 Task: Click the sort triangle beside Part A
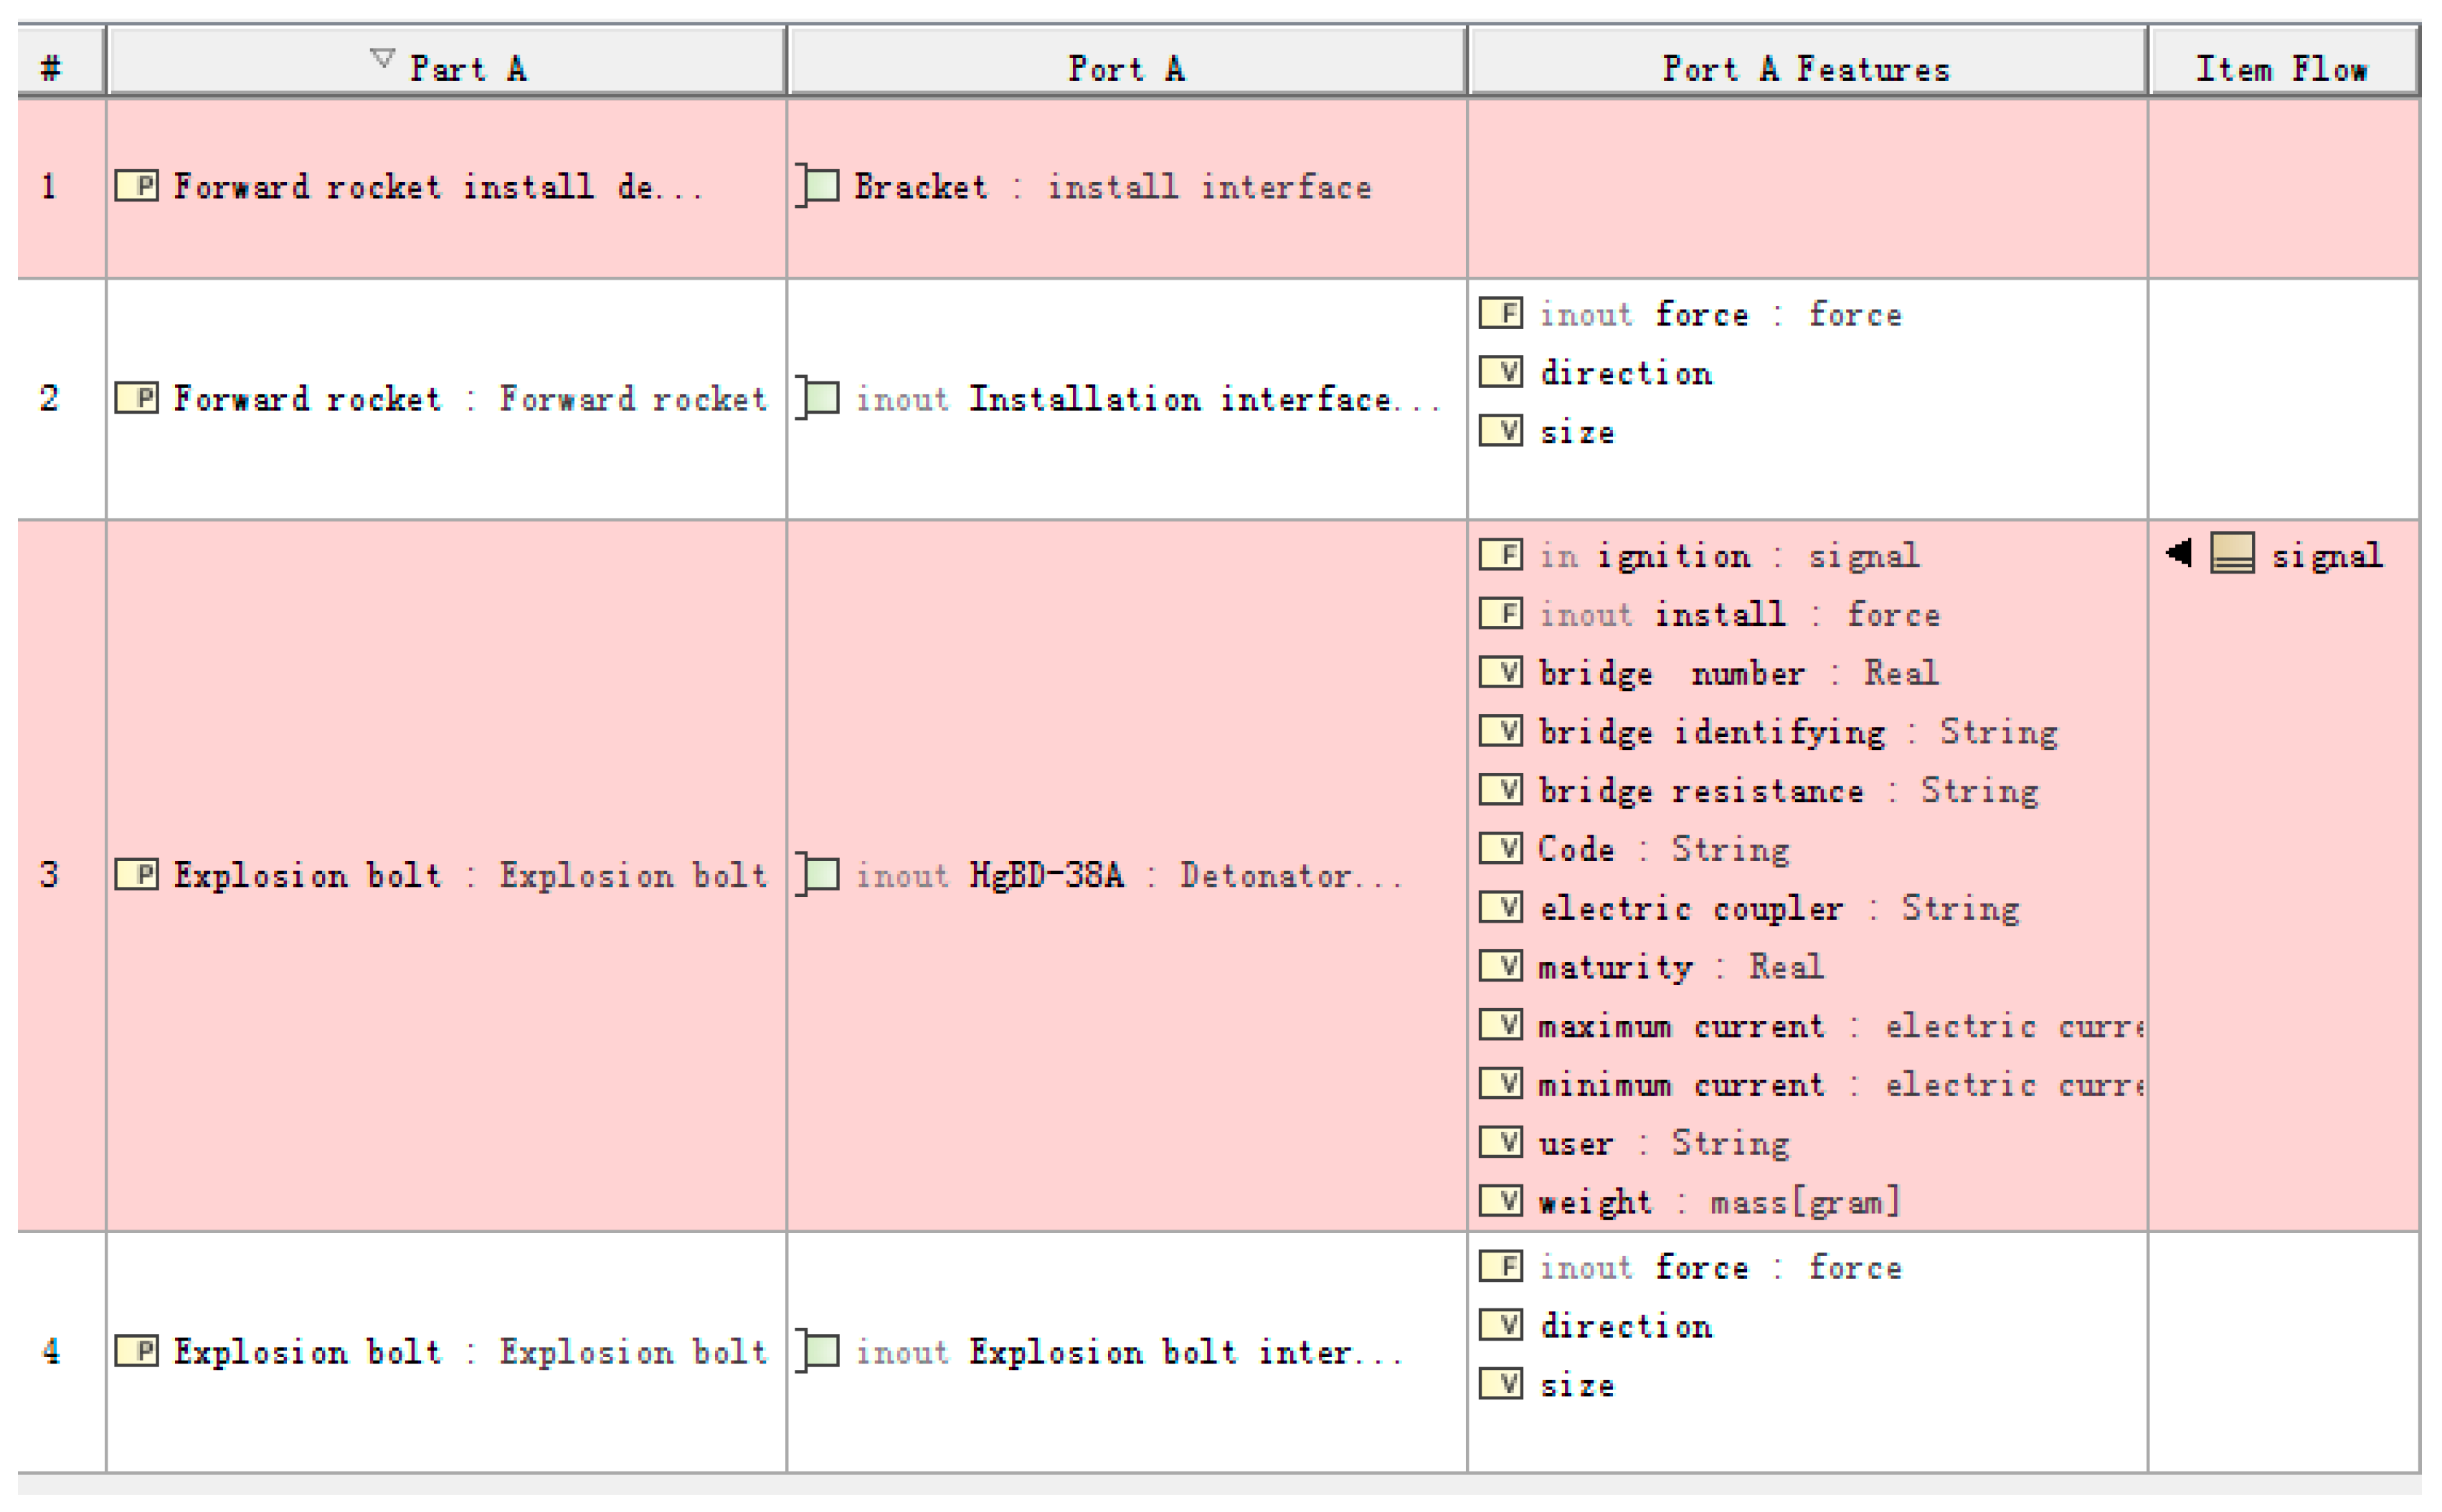(x=382, y=58)
